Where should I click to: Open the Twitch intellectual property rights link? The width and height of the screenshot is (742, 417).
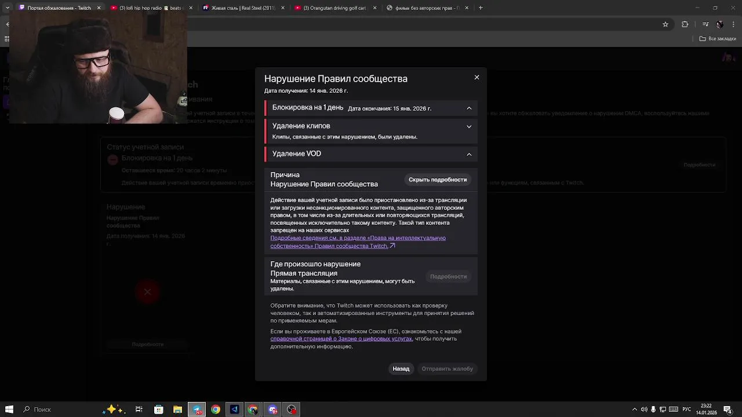[358, 242]
